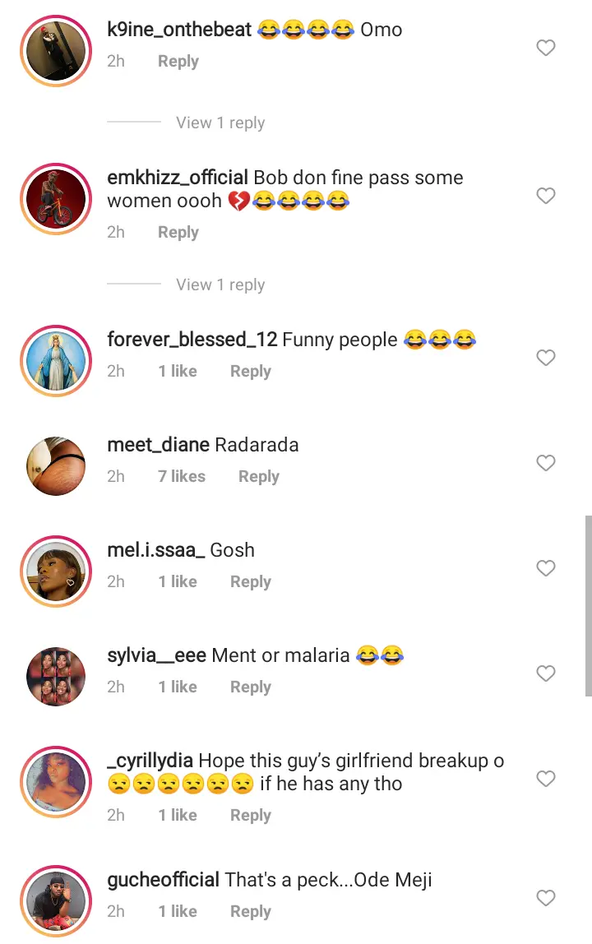Like mel.i.ssaa_'s Gosh comment
The image size is (592, 944).
546,568
